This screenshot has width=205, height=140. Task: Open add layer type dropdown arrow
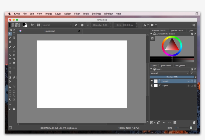click(x=155, y=123)
